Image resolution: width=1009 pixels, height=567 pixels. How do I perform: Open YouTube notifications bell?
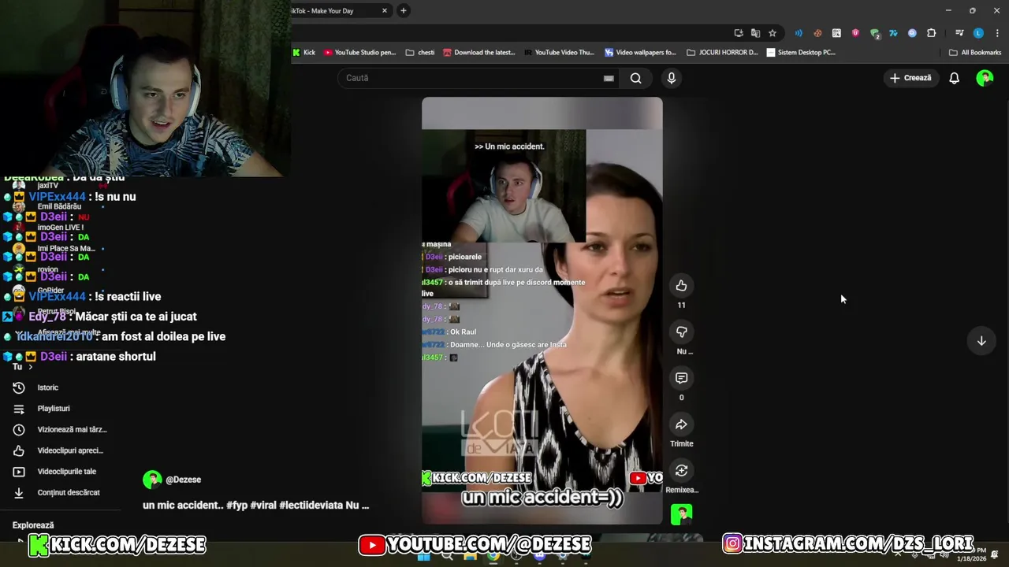point(954,78)
